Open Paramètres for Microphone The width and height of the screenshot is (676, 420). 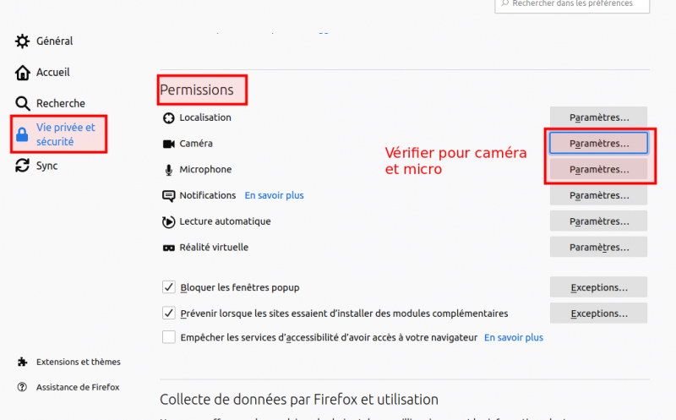(598, 170)
